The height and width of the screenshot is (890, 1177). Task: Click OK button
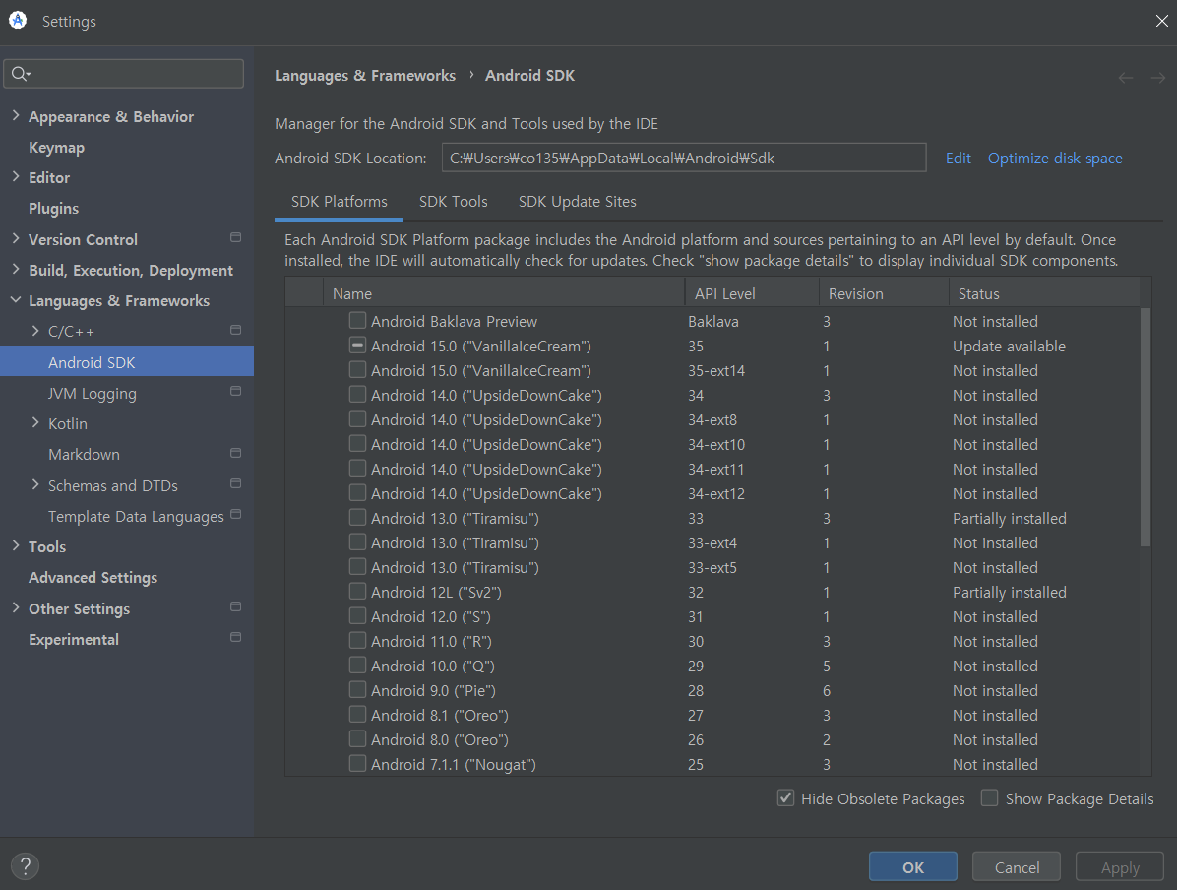(913, 866)
